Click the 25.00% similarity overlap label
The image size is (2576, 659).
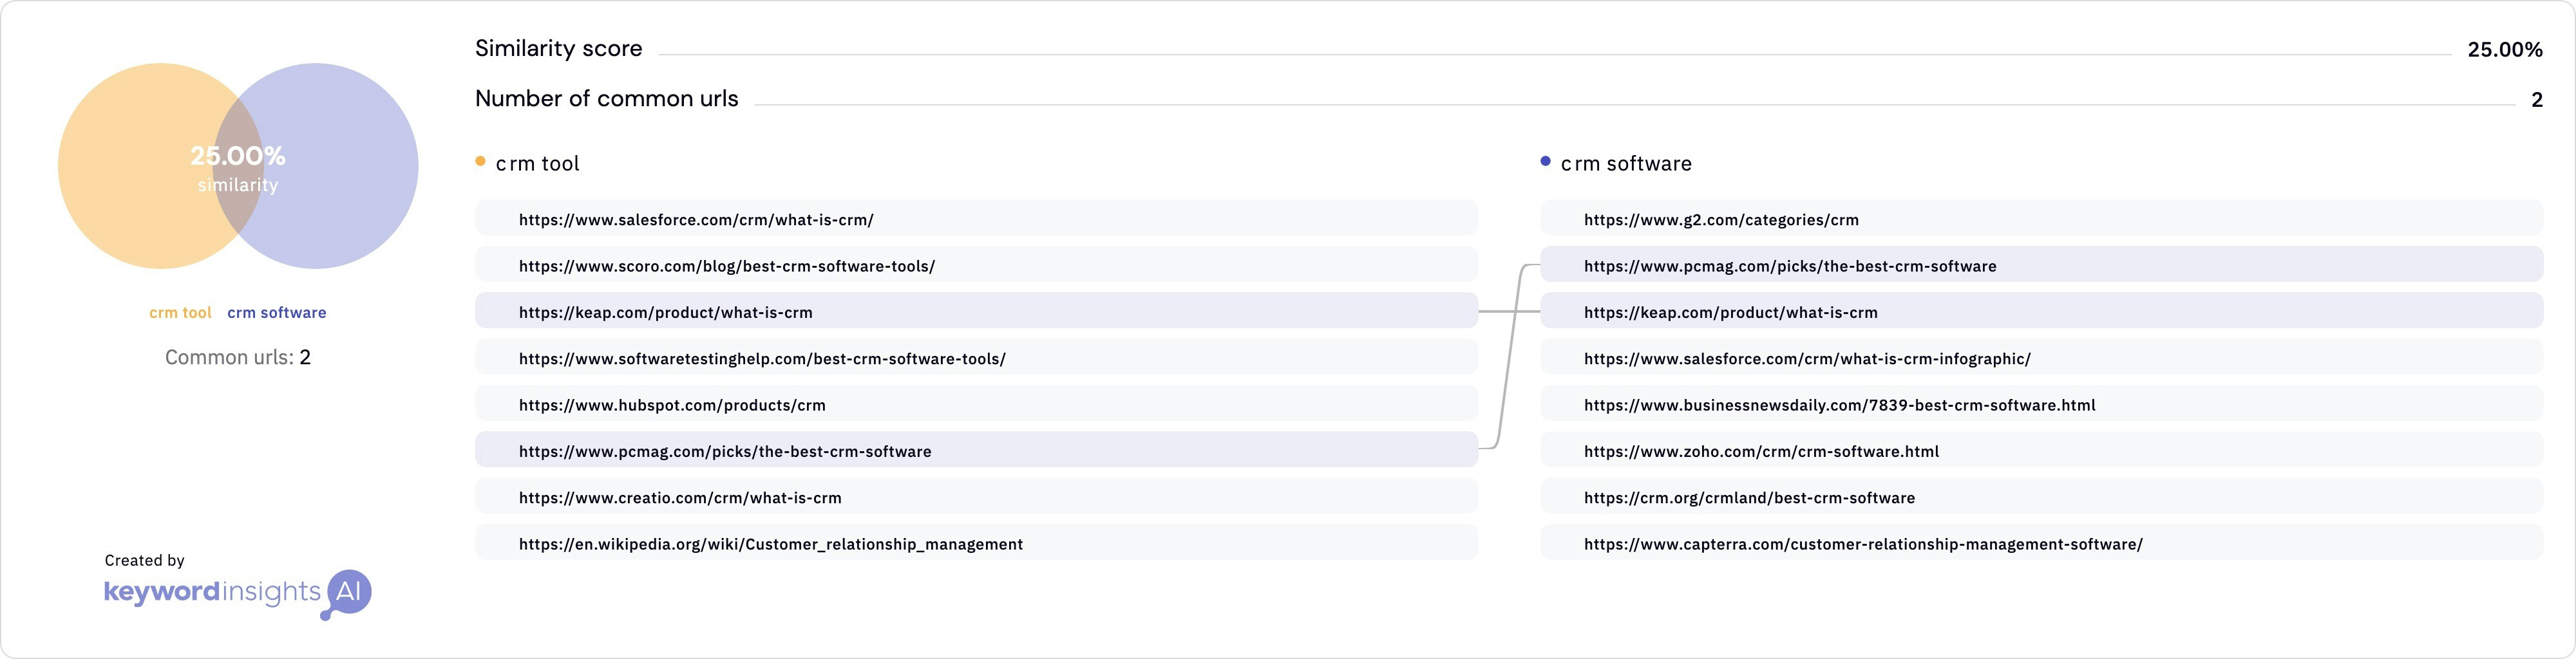point(238,168)
